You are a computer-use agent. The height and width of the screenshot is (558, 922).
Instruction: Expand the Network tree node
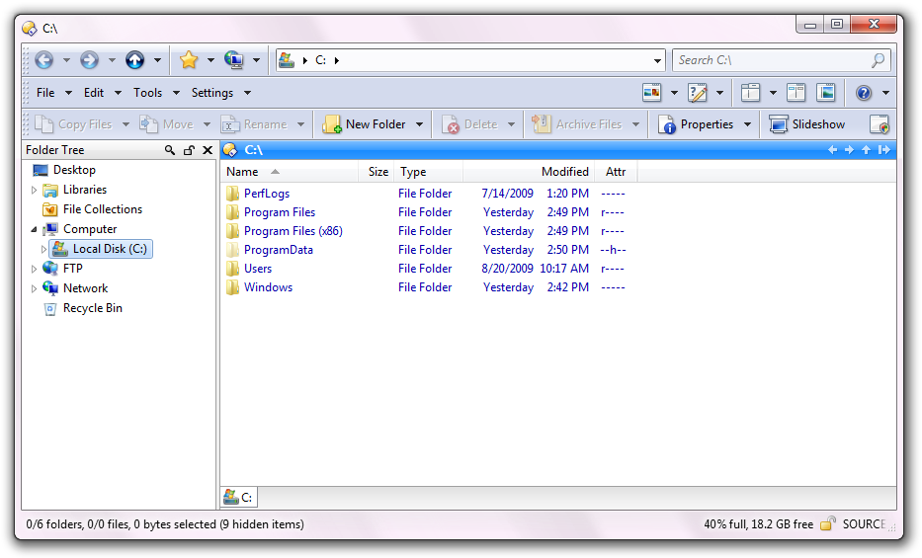pyautogui.click(x=35, y=288)
